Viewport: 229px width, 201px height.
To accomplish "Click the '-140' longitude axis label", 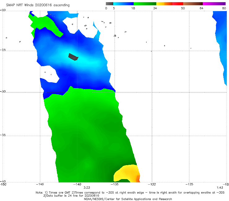I will [77, 184].
